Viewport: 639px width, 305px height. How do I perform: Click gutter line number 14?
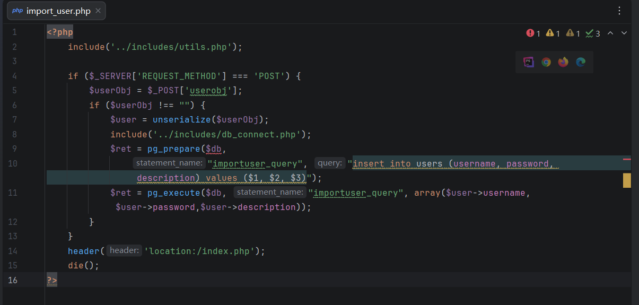click(x=13, y=251)
